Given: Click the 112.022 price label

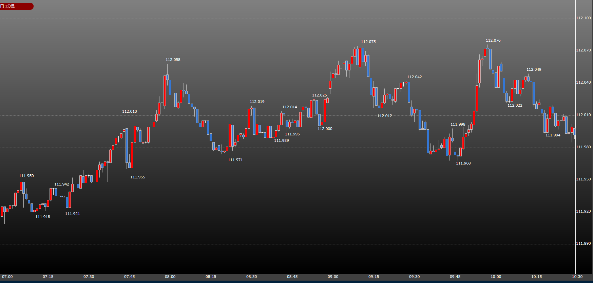Looking at the screenshot, I should point(515,105).
